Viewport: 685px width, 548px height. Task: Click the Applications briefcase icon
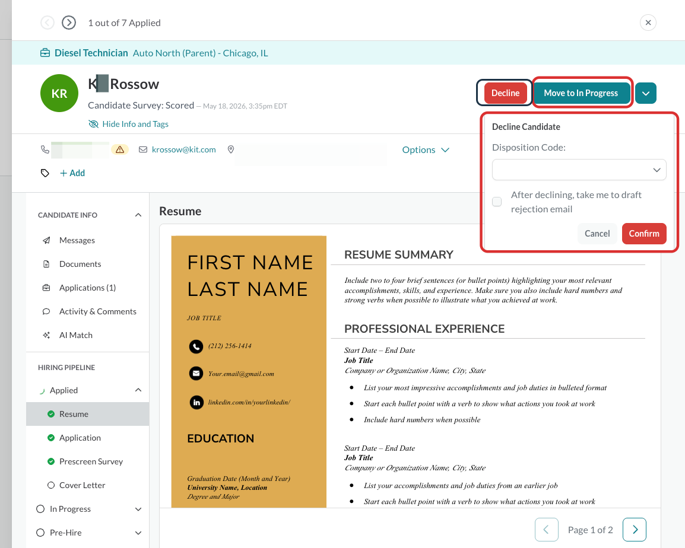tap(46, 288)
